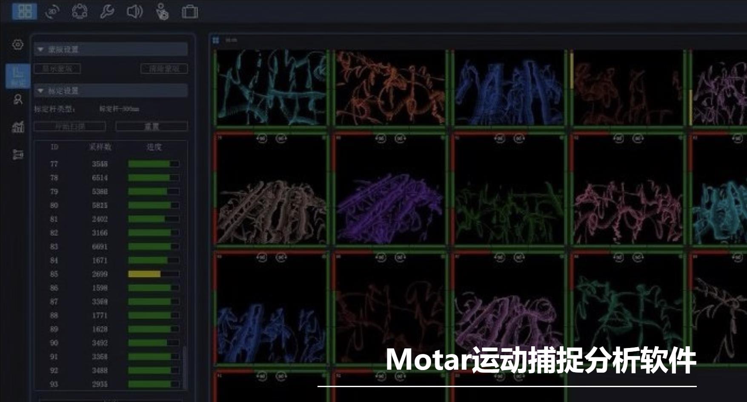Select row 90 sample count 3492
The height and width of the screenshot is (402, 747).
coord(100,343)
